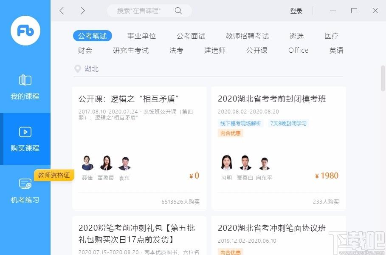Switch to the 公考面试 category tab
Viewport: 386px width, 255px height.
point(191,36)
